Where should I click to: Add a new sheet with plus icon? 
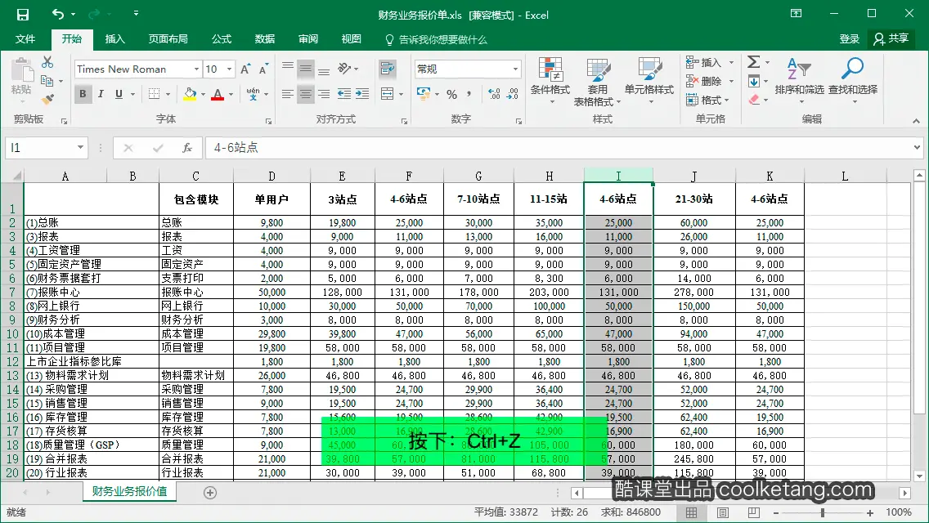[x=209, y=493]
